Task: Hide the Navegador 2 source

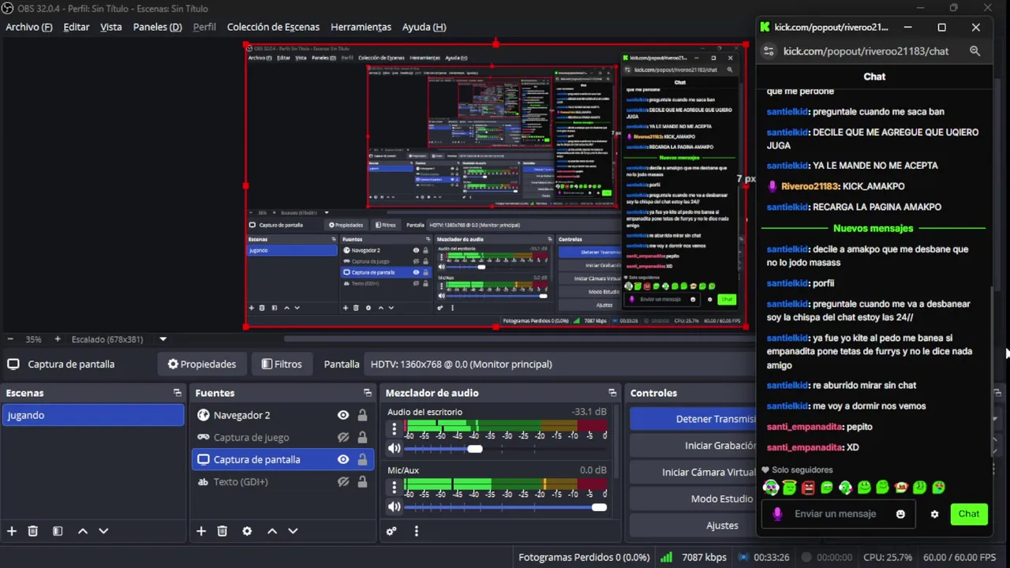Action: pyautogui.click(x=343, y=415)
